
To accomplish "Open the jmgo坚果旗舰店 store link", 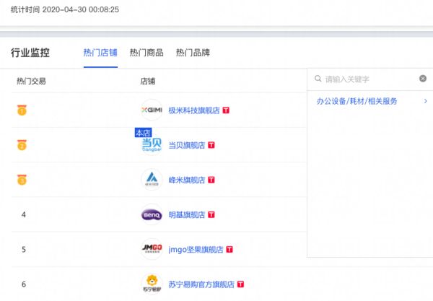I will pos(195,249).
